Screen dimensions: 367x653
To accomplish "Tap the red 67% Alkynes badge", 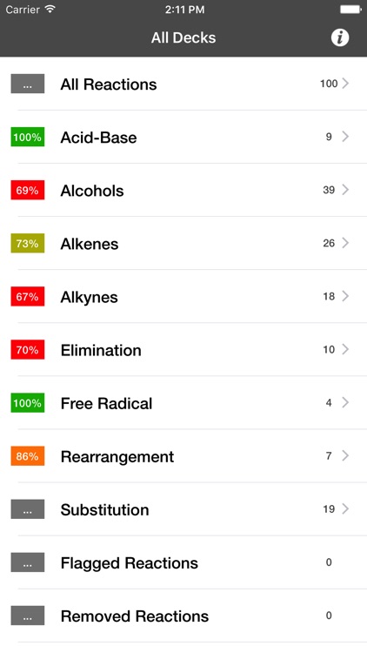I will coord(28,297).
